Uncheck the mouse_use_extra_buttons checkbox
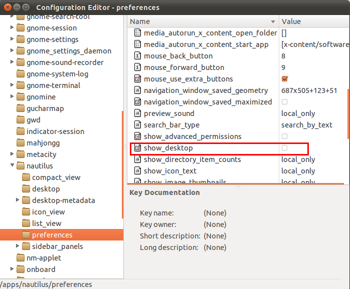The height and width of the screenshot is (289, 350). (285, 79)
